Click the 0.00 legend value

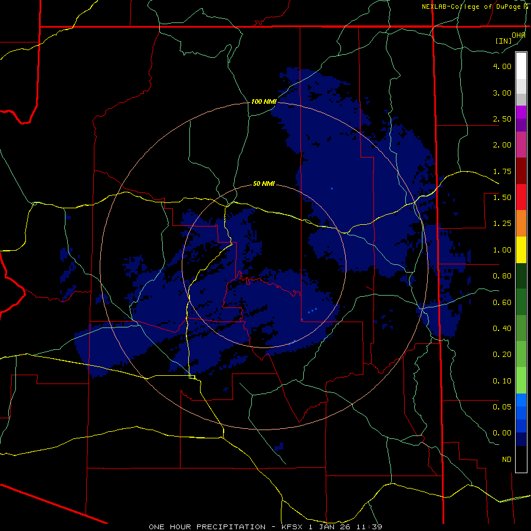pos(502,433)
